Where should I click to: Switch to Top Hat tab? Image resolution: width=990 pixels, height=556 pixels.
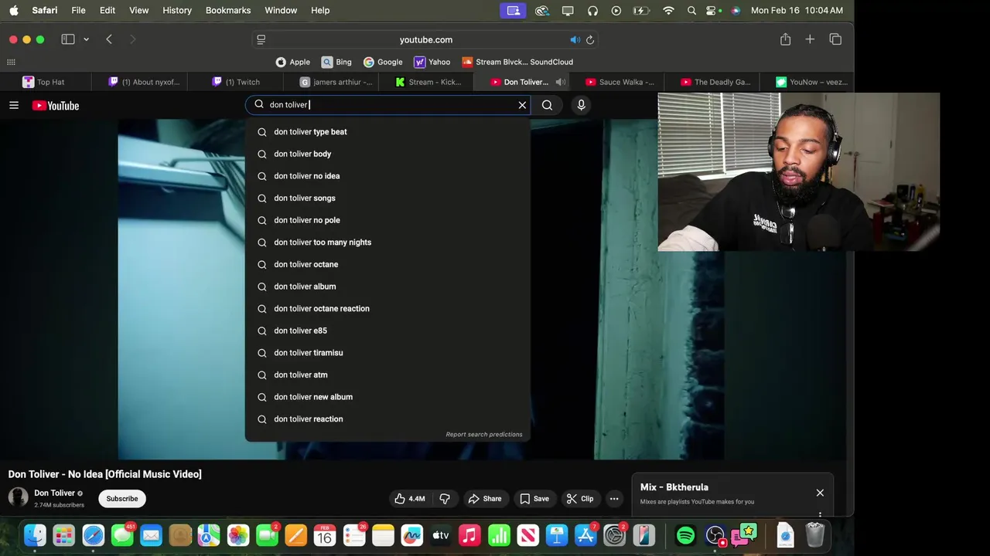(x=45, y=82)
